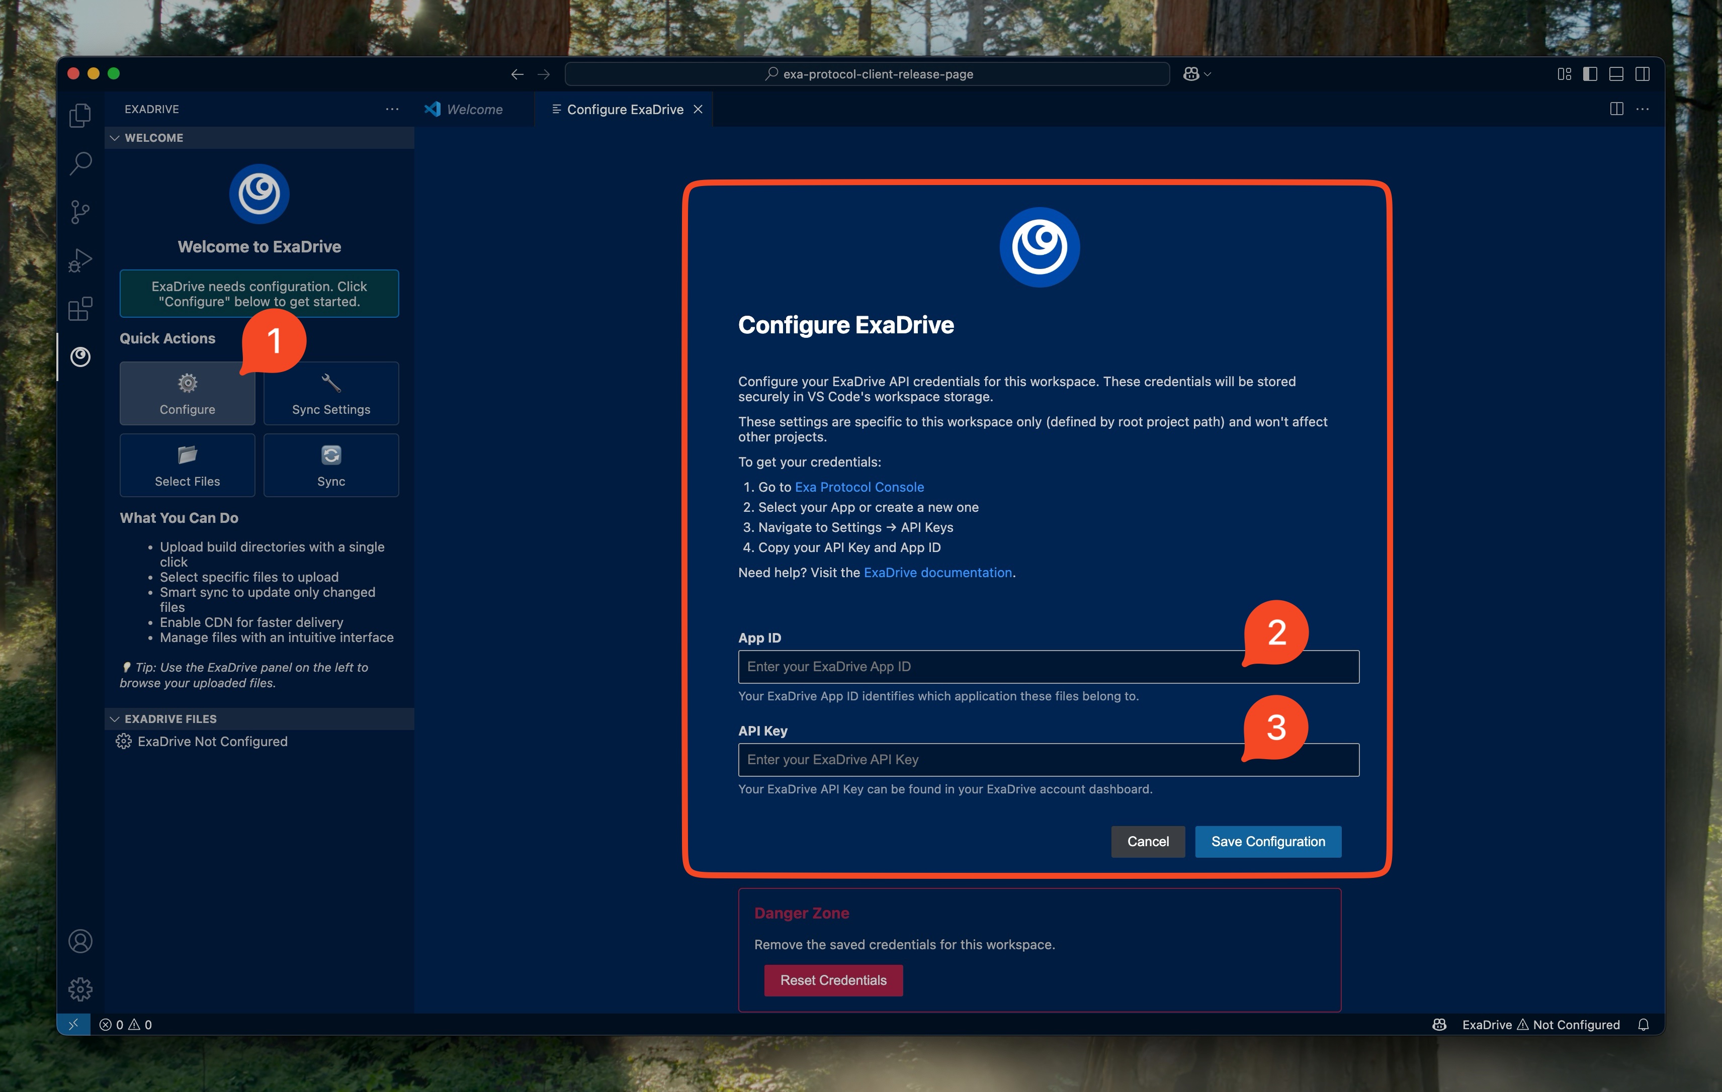Viewport: 1722px width, 1092px height.
Task: Click the ExaDrive logo above Configure heading
Action: click(x=1039, y=247)
